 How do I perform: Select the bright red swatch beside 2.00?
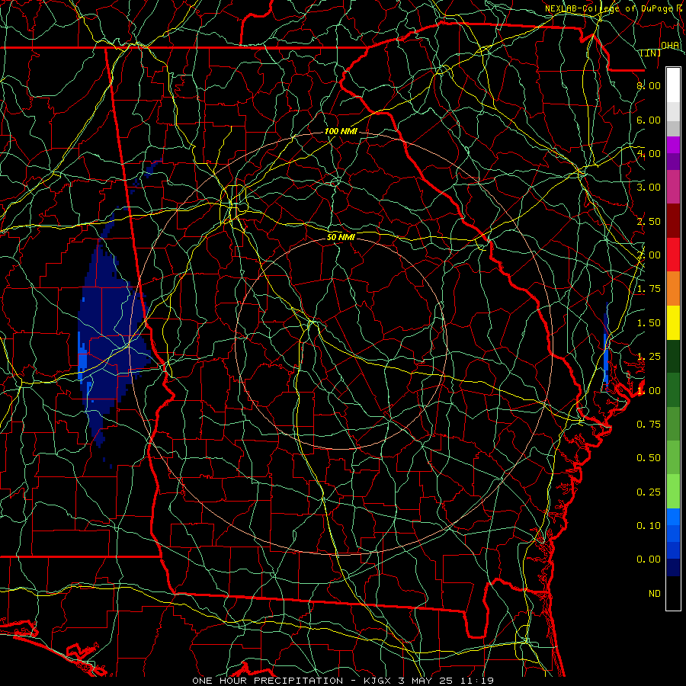click(673, 255)
